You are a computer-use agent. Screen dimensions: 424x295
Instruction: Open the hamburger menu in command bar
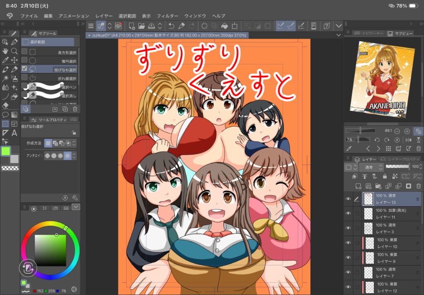tap(91, 26)
